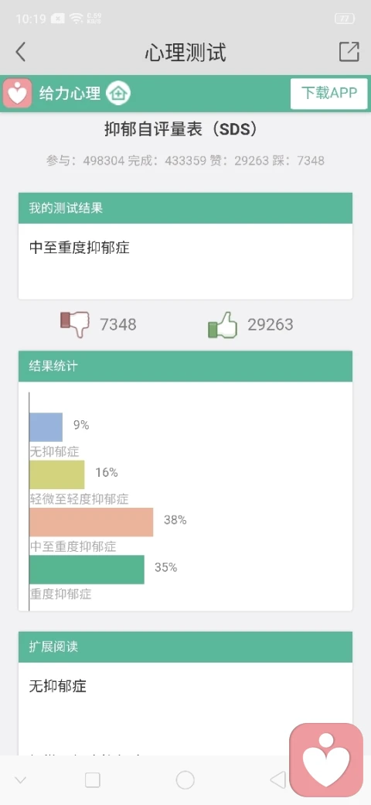
Task: Tap the thumbs up icon
Action: [223, 324]
